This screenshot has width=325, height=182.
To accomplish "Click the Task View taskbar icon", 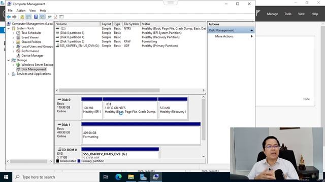I will (106, 177).
